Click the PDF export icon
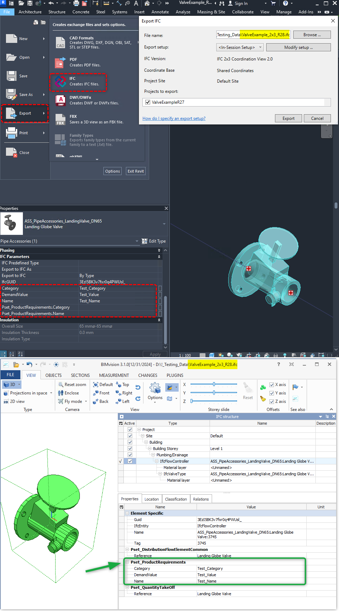Screen dimensions: 339x611 [x=60, y=62]
